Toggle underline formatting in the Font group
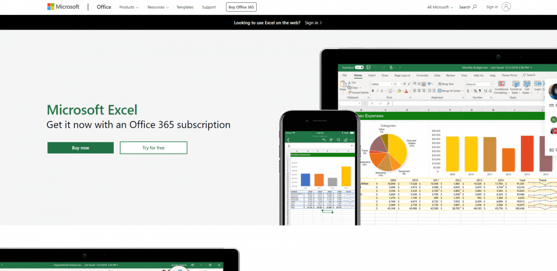557x271 pixels. (381, 90)
